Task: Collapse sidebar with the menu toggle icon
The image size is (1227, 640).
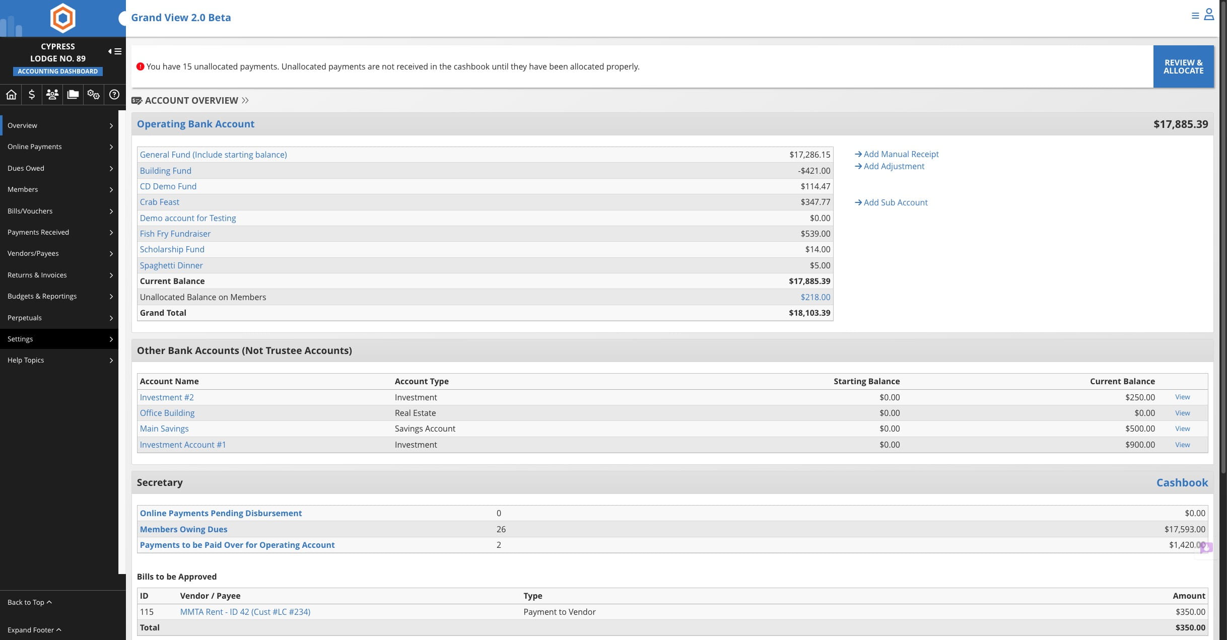Action: pyautogui.click(x=115, y=51)
